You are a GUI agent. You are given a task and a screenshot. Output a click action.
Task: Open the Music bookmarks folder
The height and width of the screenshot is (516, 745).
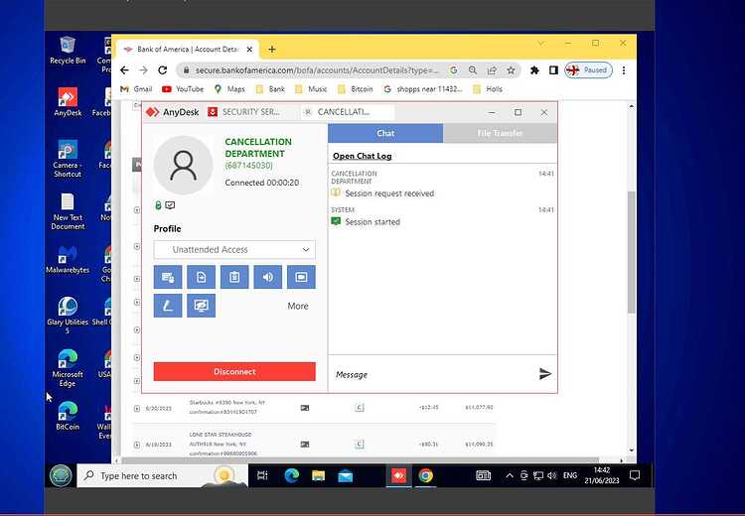tap(311, 89)
